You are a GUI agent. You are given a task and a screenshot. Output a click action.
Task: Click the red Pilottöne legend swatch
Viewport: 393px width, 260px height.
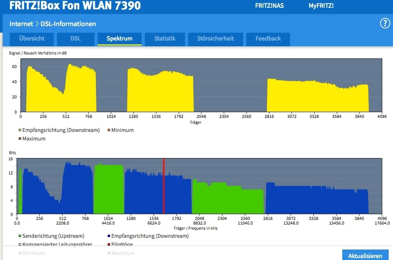click(x=109, y=244)
